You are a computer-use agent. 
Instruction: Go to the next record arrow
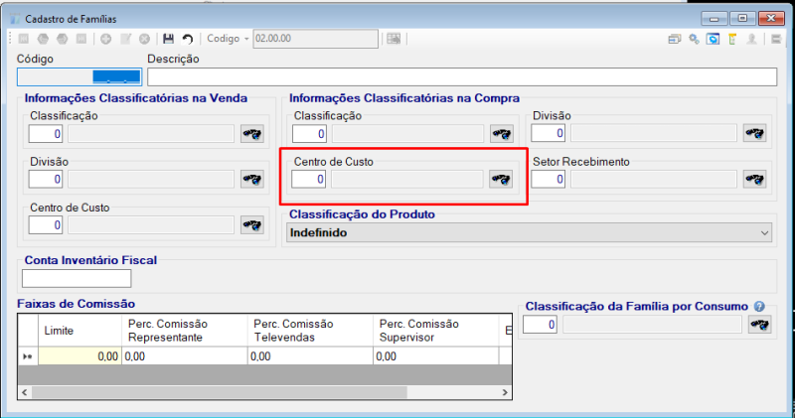[62, 39]
